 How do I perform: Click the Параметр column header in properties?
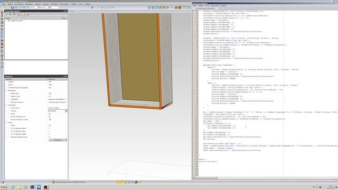[26, 79]
